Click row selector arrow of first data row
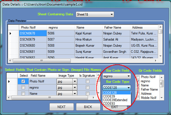This screenshot has width=171, height=115. (11, 33)
